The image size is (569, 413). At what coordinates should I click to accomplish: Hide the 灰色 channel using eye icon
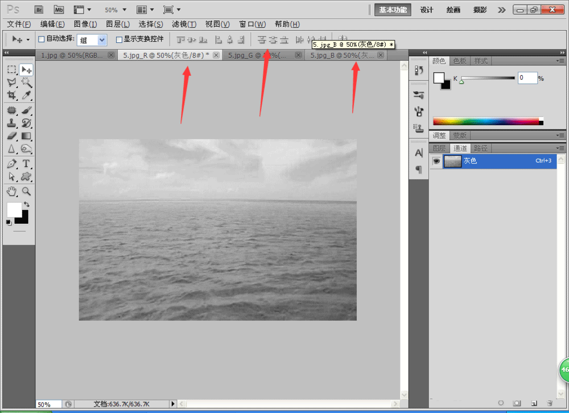click(436, 161)
